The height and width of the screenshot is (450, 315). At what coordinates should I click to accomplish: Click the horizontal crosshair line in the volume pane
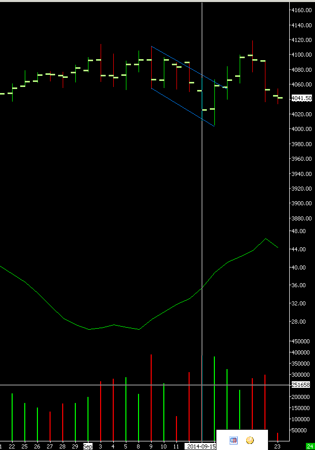[x=144, y=385]
